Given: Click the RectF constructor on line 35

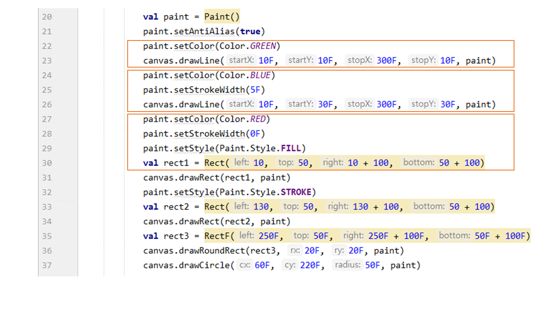Looking at the screenshot, I should [x=217, y=236].
